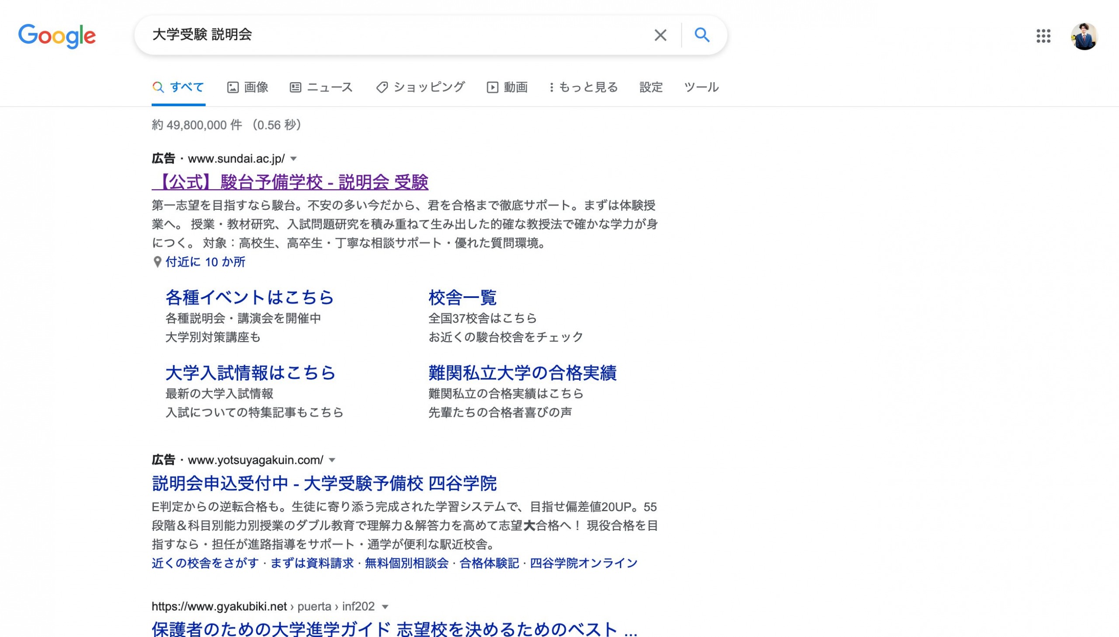Viewport: 1119px width, 637px height.
Task: Open the 付近に 10 か所 link
Action: [x=205, y=262]
